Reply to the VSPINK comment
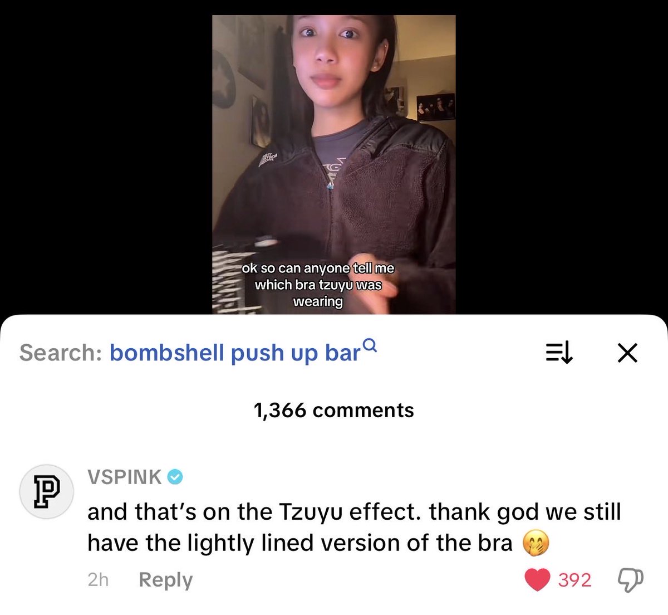 point(165,579)
